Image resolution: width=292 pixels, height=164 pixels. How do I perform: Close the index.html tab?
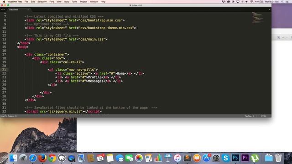coord(28,10)
